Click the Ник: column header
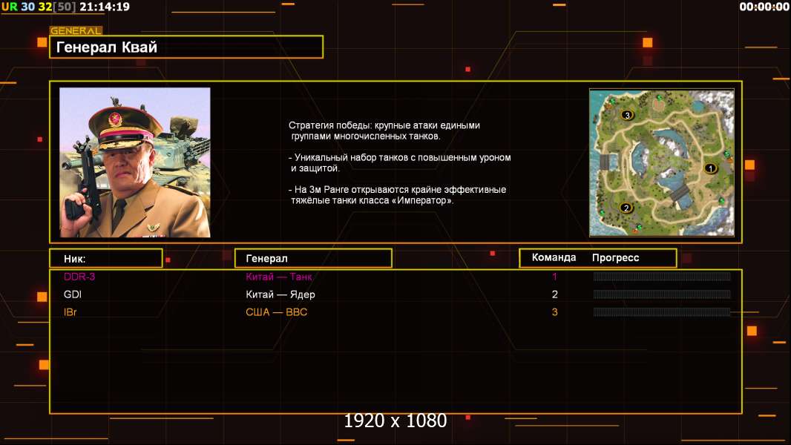The image size is (791, 445). 105,258
